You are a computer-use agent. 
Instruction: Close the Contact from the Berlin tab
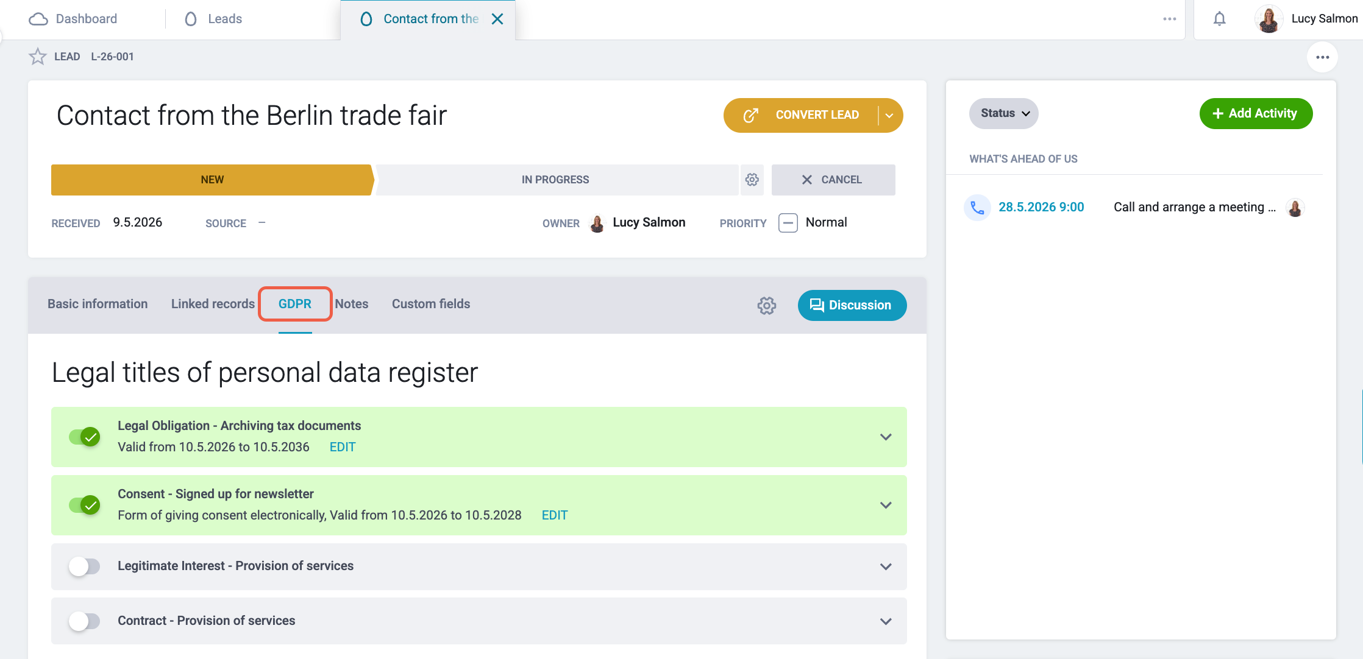tap(497, 19)
